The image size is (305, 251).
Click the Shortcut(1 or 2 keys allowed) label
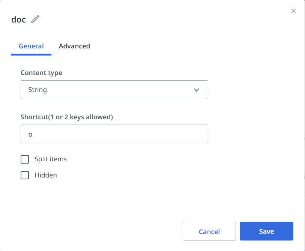coord(67,117)
